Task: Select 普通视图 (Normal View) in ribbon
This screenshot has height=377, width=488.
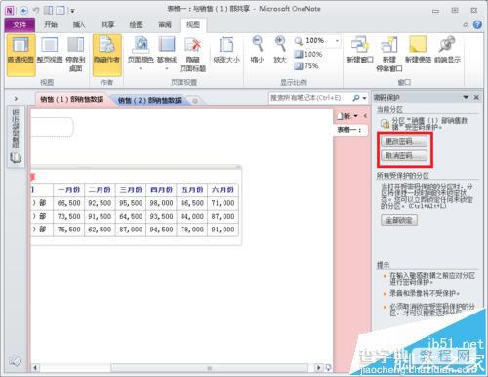Action: [20, 56]
